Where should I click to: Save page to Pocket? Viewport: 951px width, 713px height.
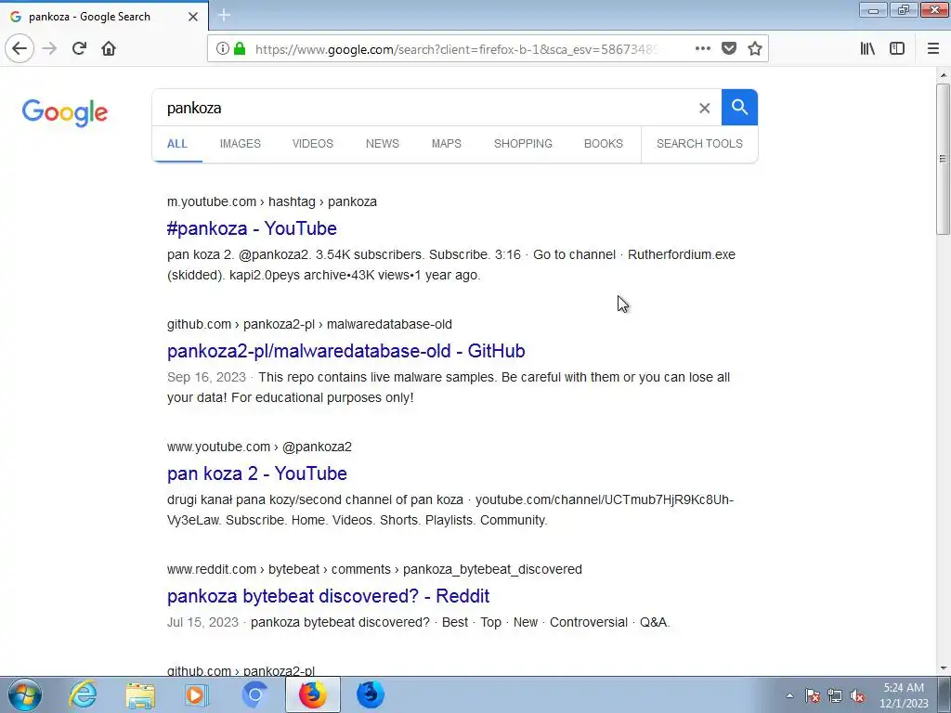(x=729, y=48)
